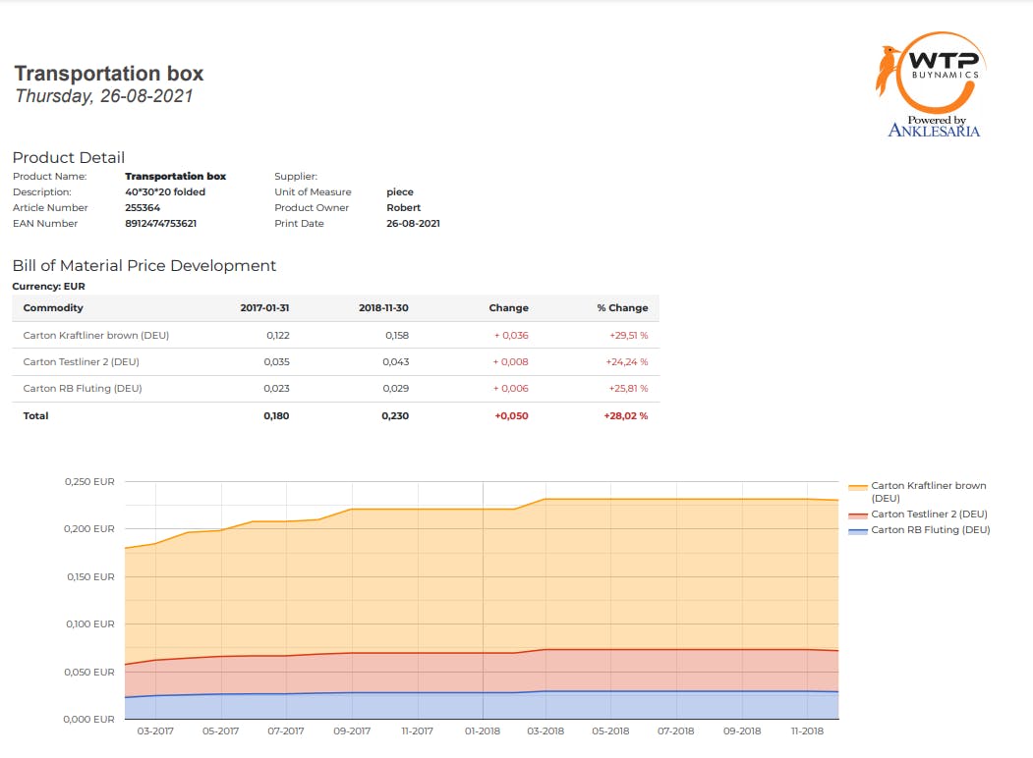Toggle Carton Testliner 2 legend entry
The image size is (1033, 758).
(x=928, y=514)
